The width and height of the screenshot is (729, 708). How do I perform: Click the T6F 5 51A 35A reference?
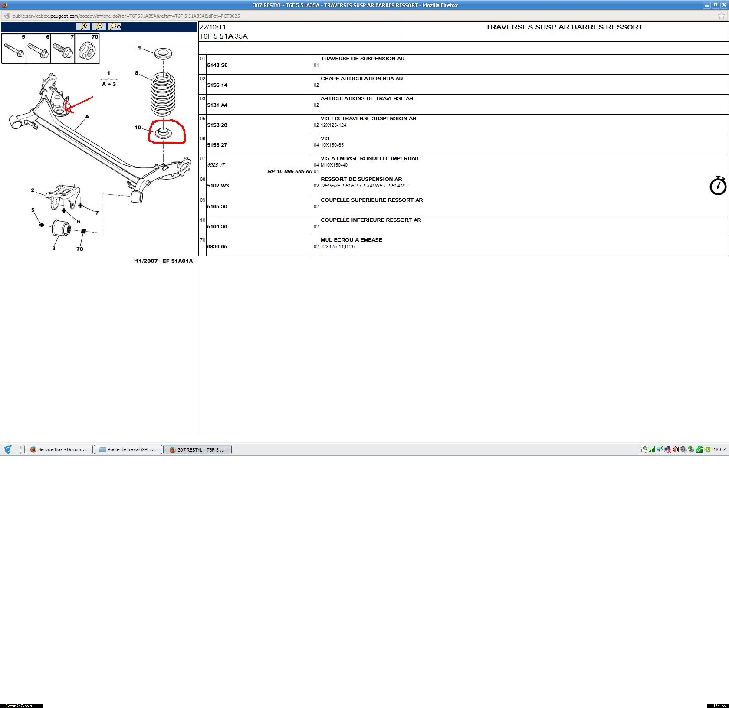click(223, 36)
